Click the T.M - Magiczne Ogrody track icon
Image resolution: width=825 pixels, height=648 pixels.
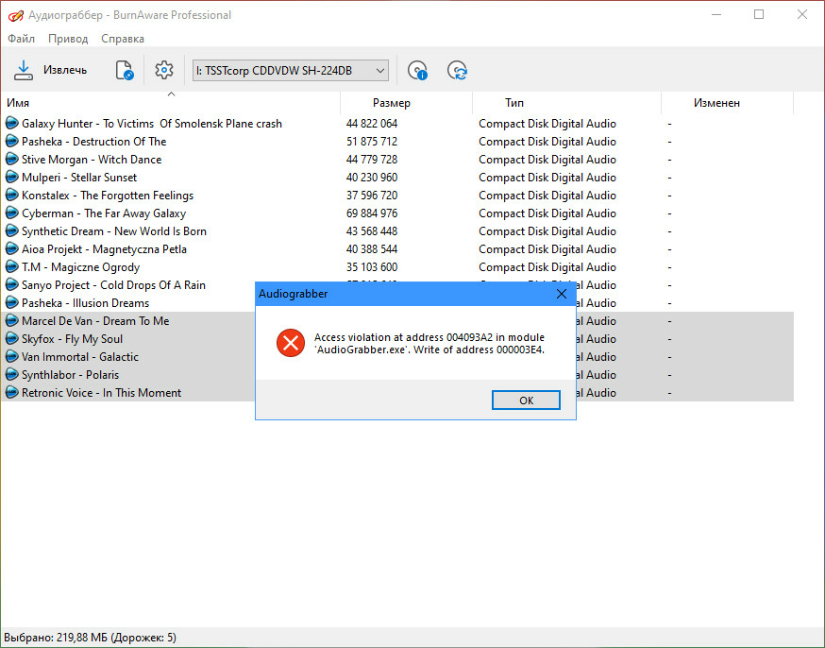[x=11, y=266]
